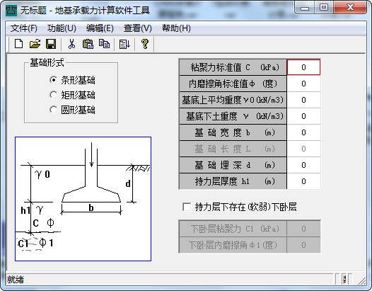Click the foundation diagram image

coord(83,199)
